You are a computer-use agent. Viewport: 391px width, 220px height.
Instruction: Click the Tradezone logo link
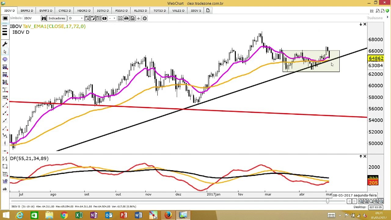375,18
